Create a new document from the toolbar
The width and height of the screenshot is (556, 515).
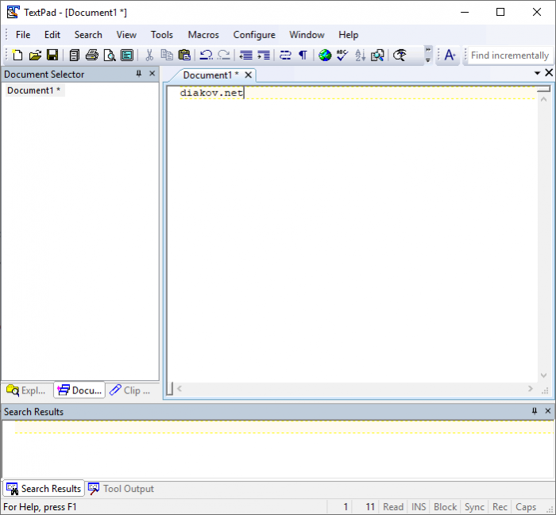pos(17,56)
